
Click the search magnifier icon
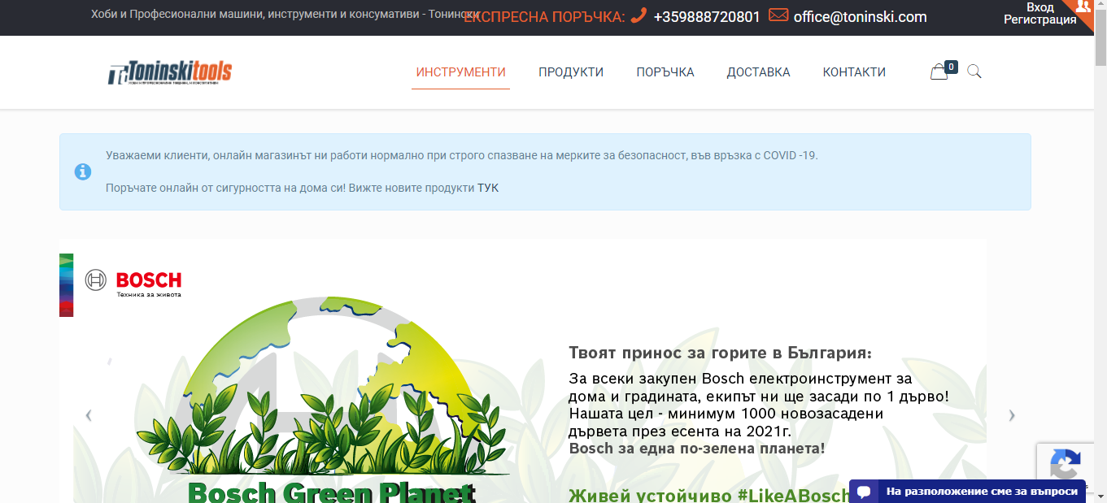pos(974,72)
